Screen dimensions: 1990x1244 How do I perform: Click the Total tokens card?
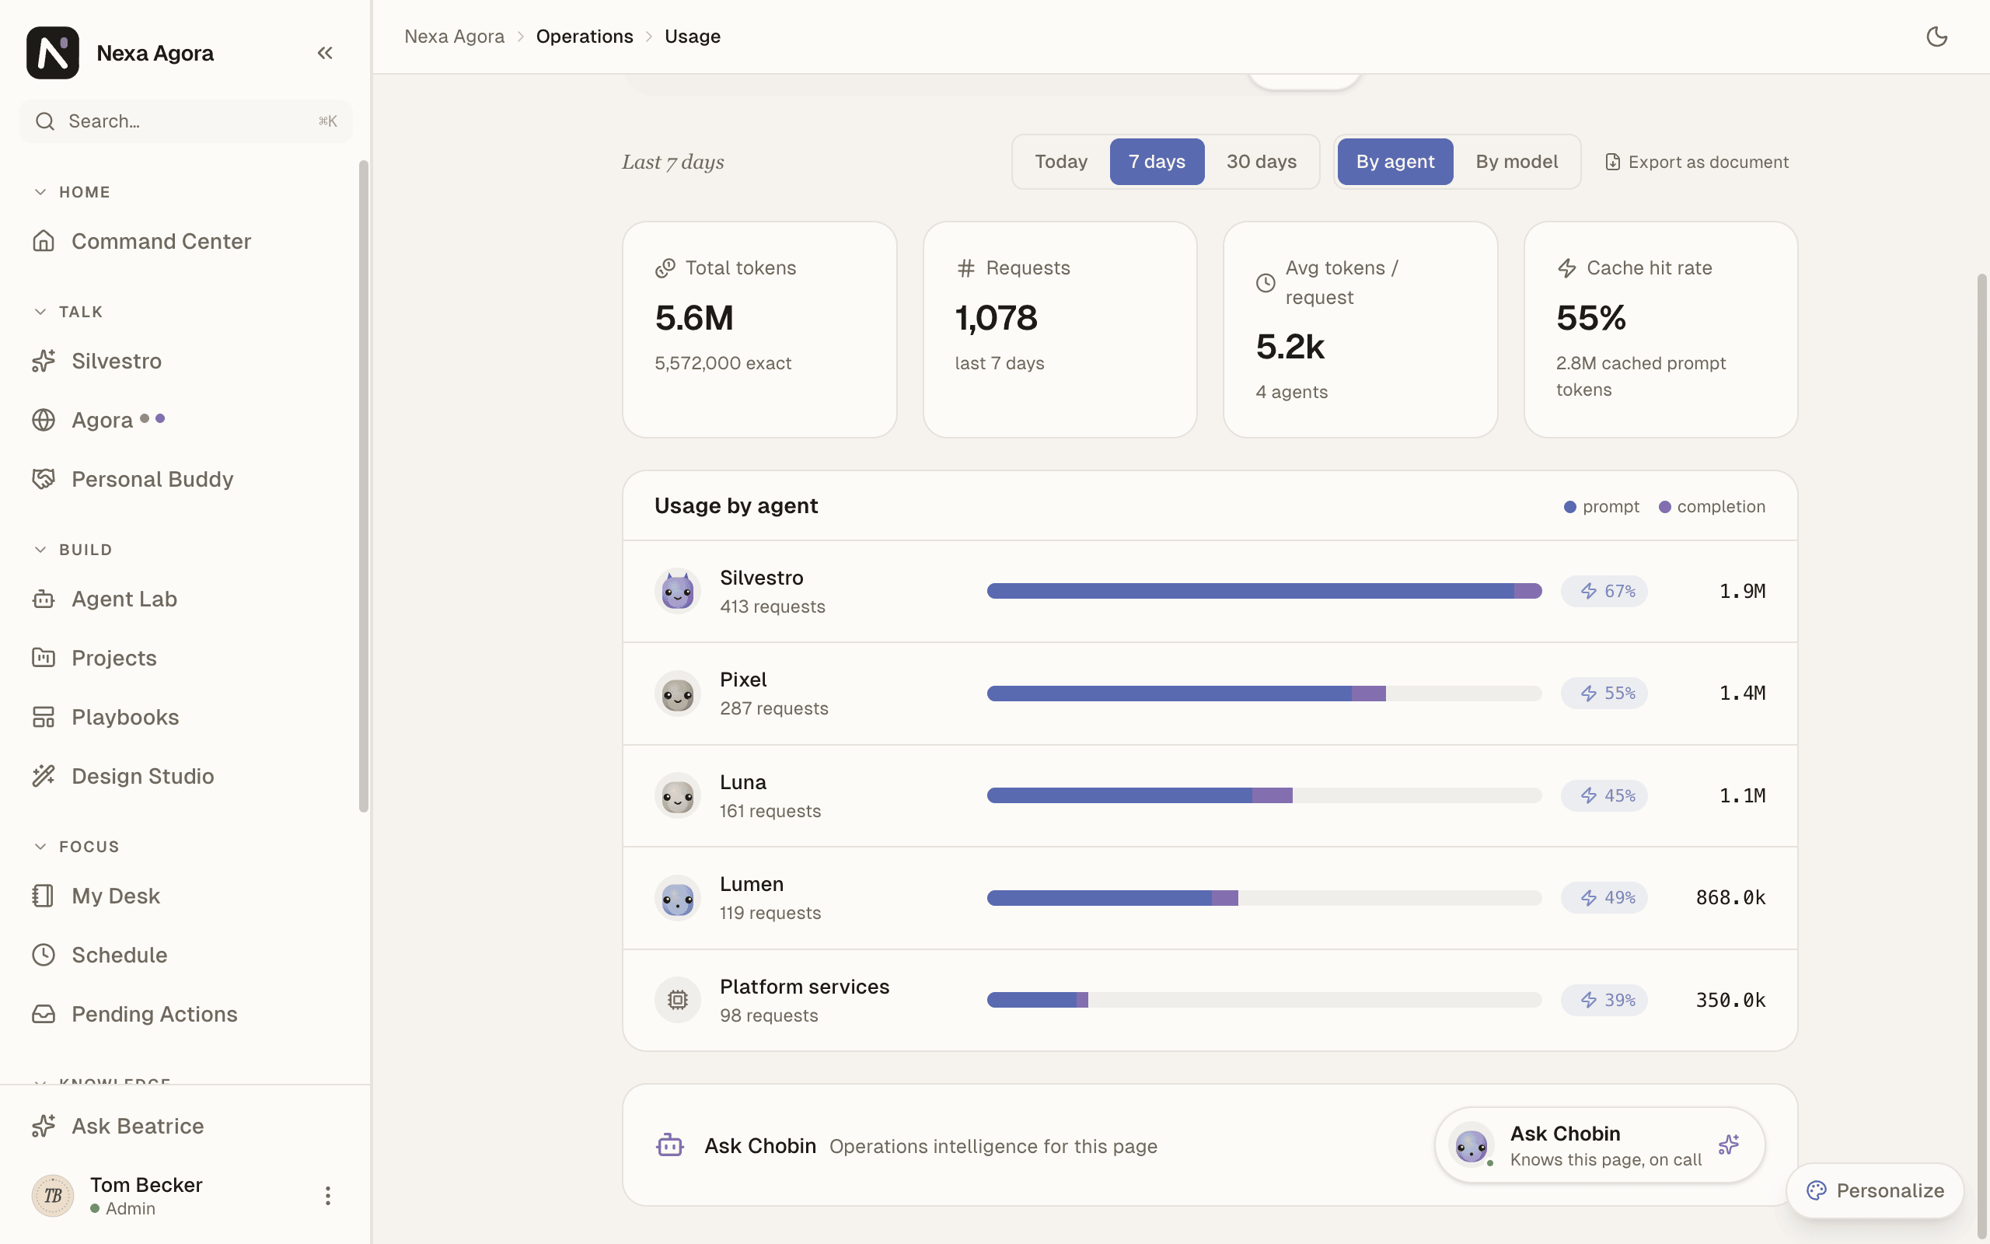(x=759, y=329)
